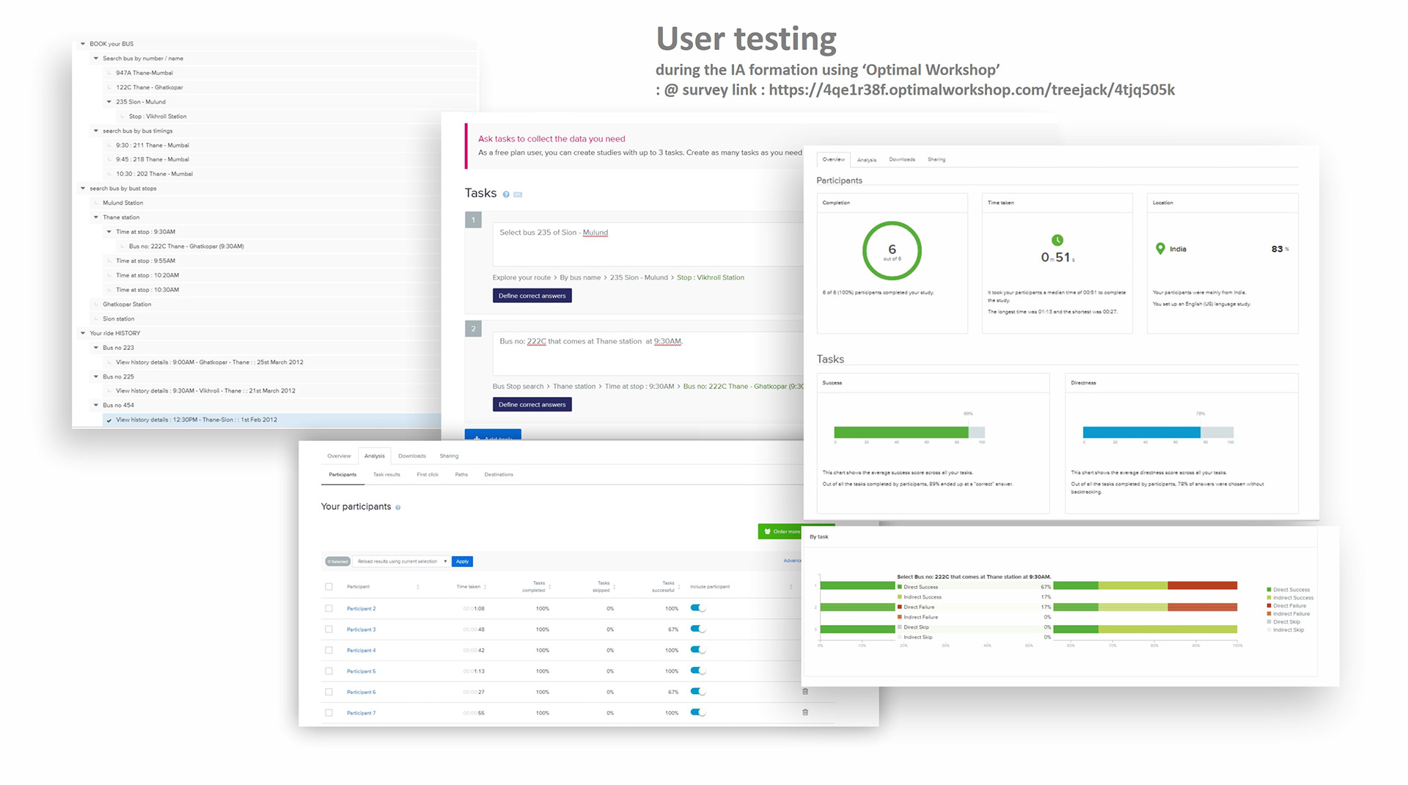Click the blue Directness score bar
Image resolution: width=1408 pixels, height=785 pixels.
[1142, 432]
